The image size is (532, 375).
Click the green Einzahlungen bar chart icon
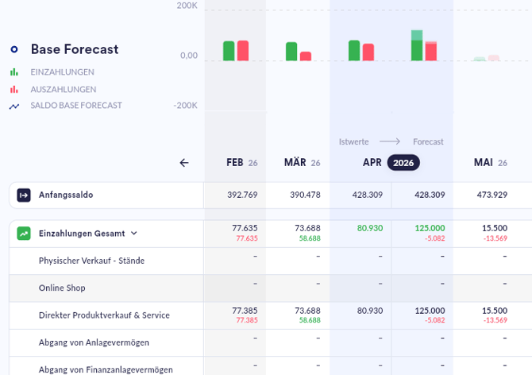(x=14, y=72)
